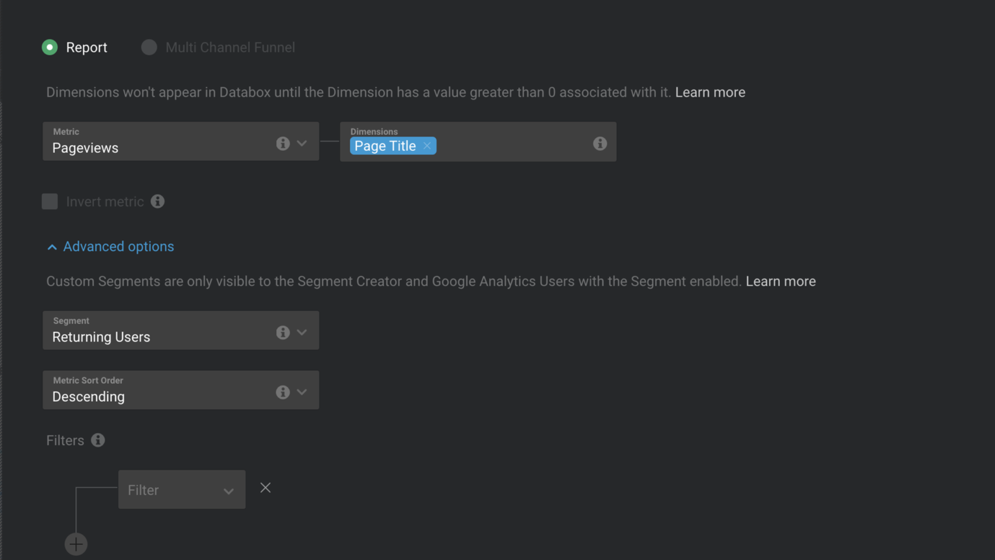Select the Report radio button
This screenshot has height=560, width=995.
tap(50, 47)
